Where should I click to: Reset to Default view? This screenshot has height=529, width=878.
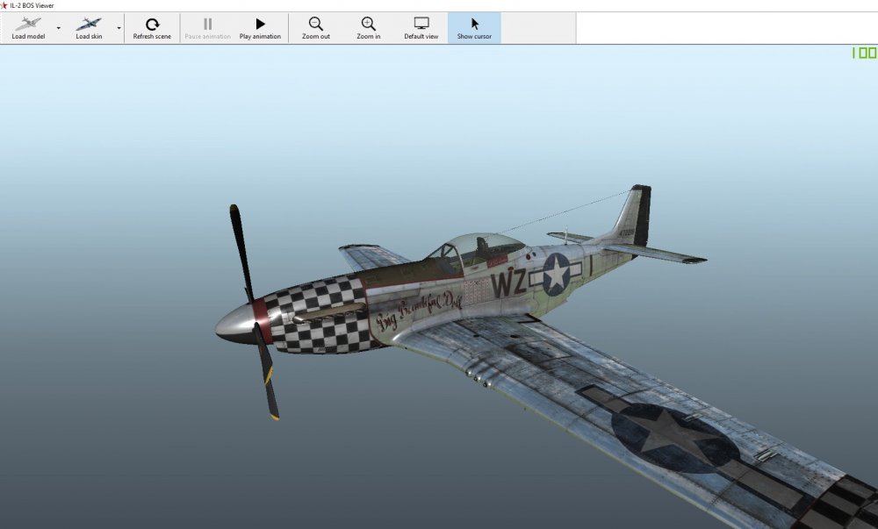pyautogui.click(x=421, y=28)
